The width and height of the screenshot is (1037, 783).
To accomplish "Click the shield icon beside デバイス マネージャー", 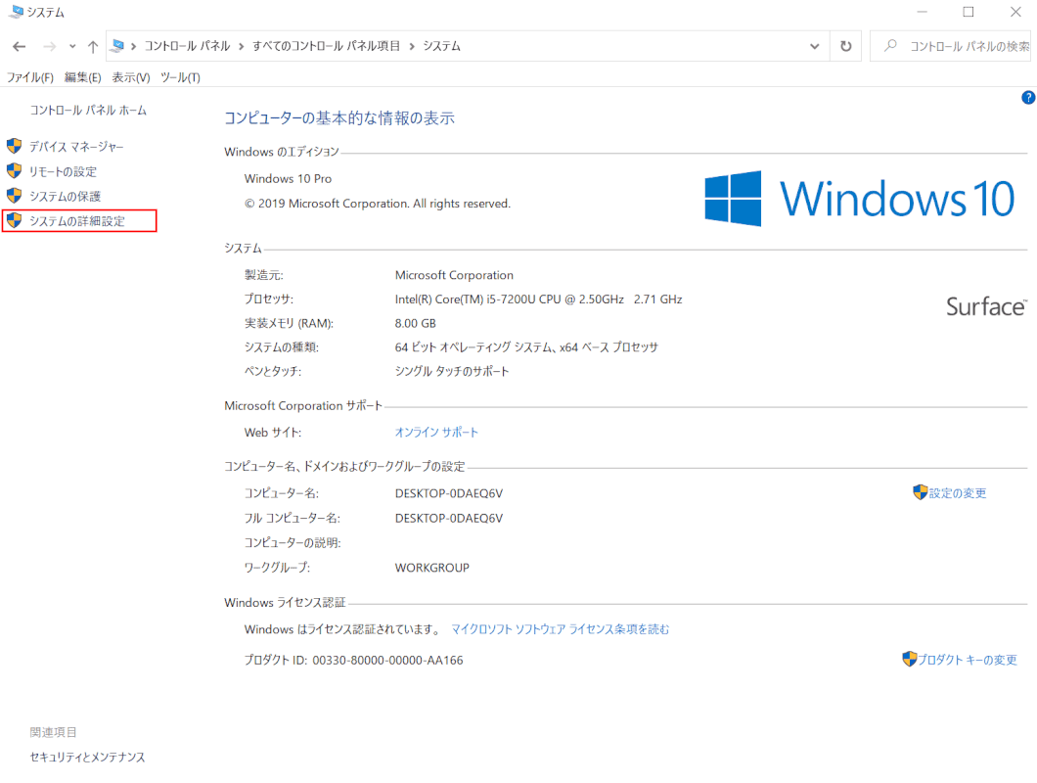I will pos(14,146).
